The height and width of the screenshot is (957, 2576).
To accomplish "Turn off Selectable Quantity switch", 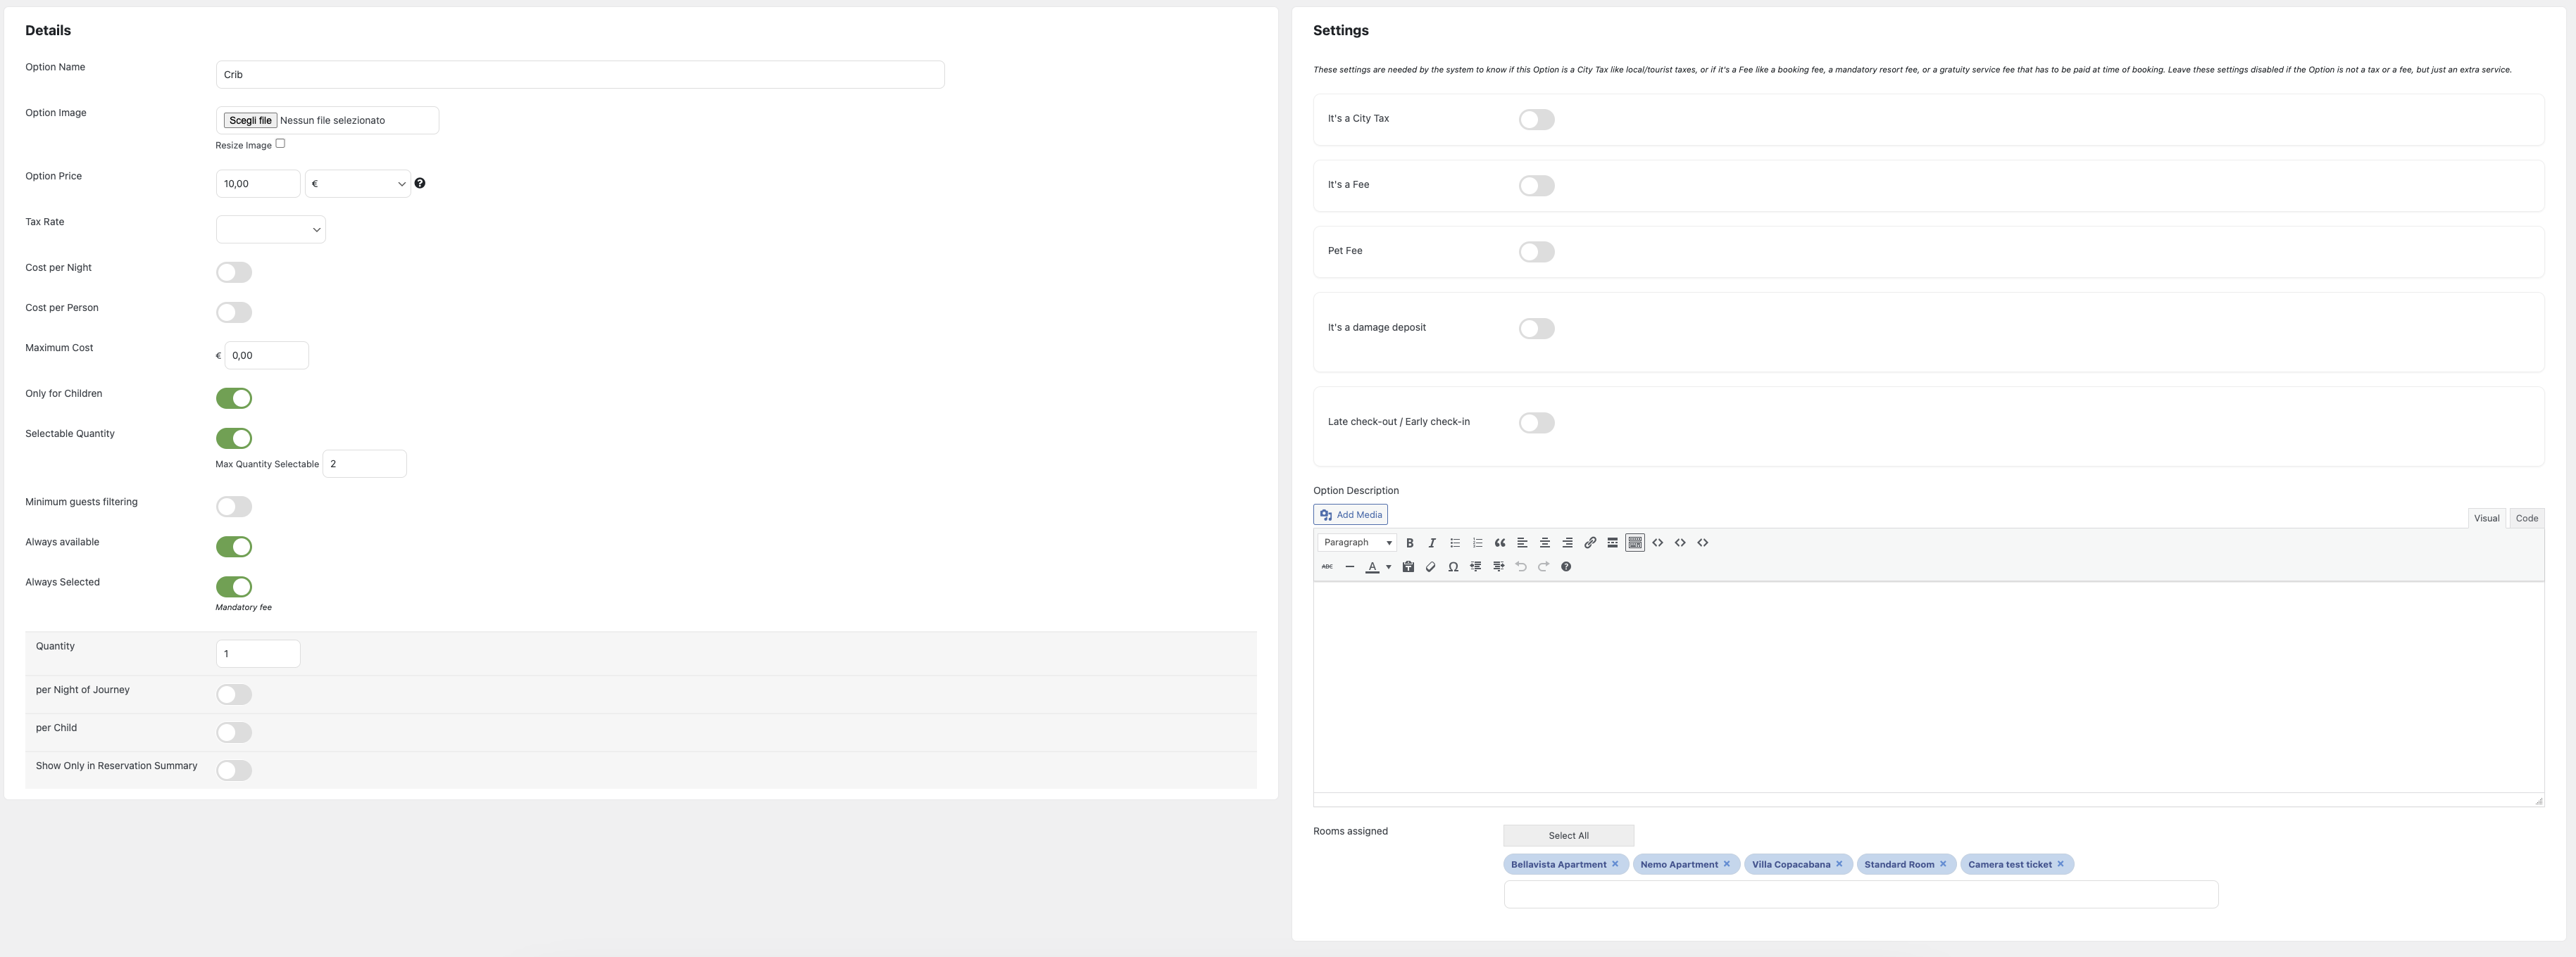I will pyautogui.click(x=234, y=438).
